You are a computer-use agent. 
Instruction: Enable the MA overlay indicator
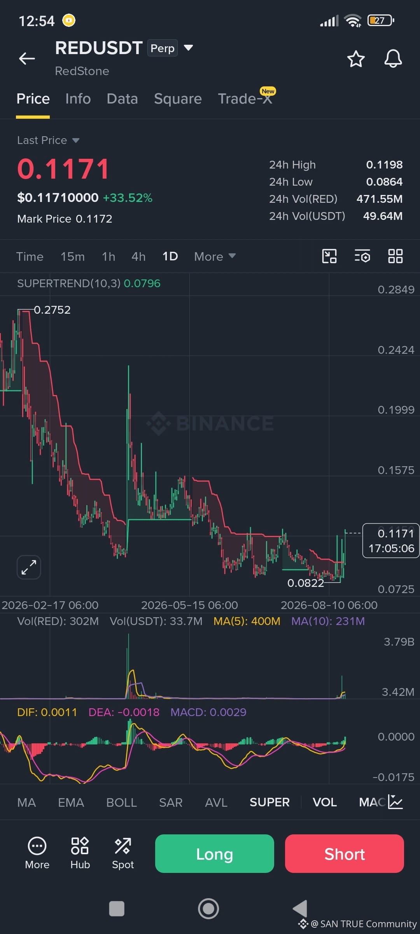coord(26,802)
